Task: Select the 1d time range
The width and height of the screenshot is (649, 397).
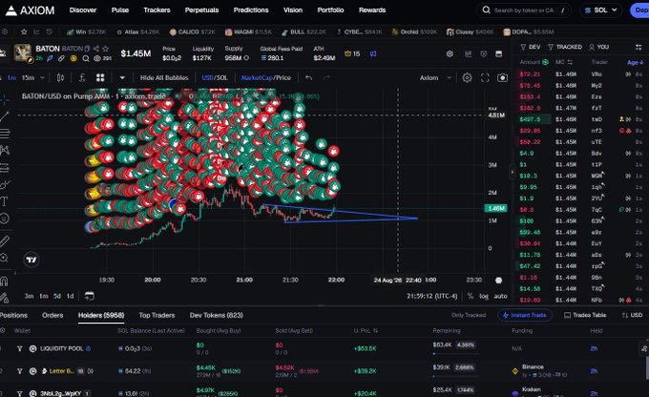Action: 71,296
